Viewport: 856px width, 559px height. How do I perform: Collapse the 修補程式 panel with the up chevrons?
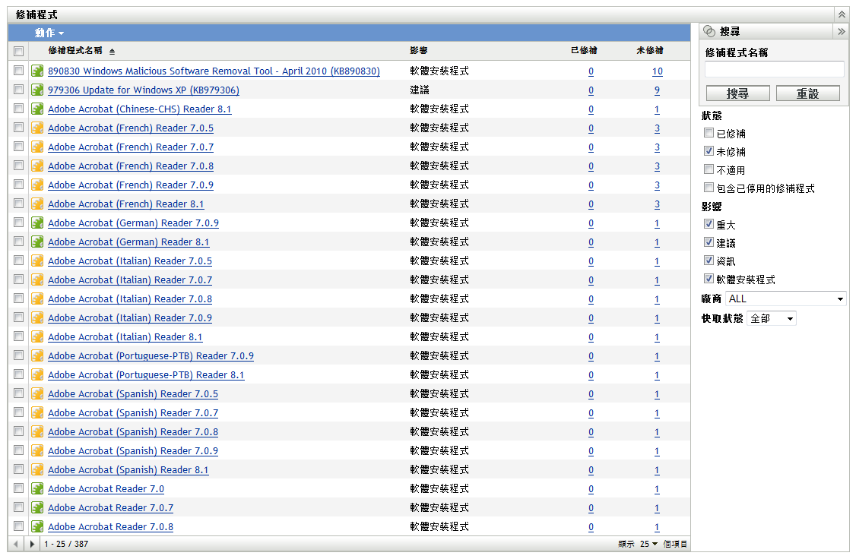tap(842, 14)
